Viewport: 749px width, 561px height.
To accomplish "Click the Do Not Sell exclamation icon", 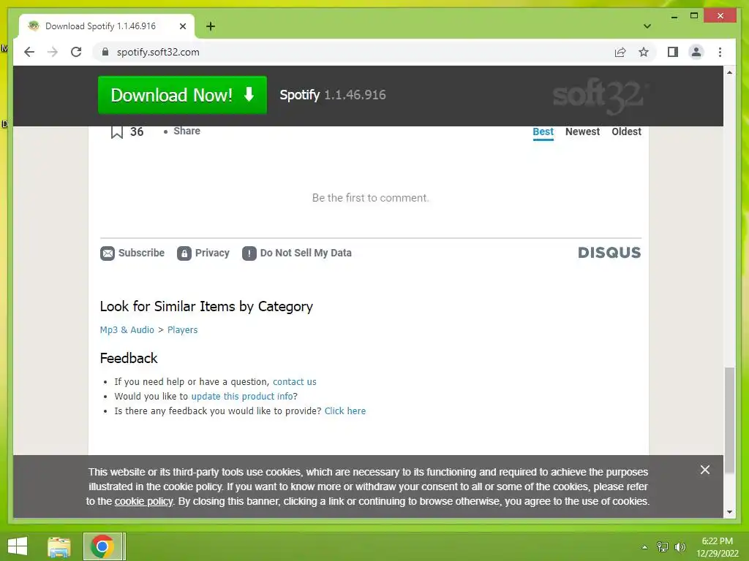I will click(249, 253).
